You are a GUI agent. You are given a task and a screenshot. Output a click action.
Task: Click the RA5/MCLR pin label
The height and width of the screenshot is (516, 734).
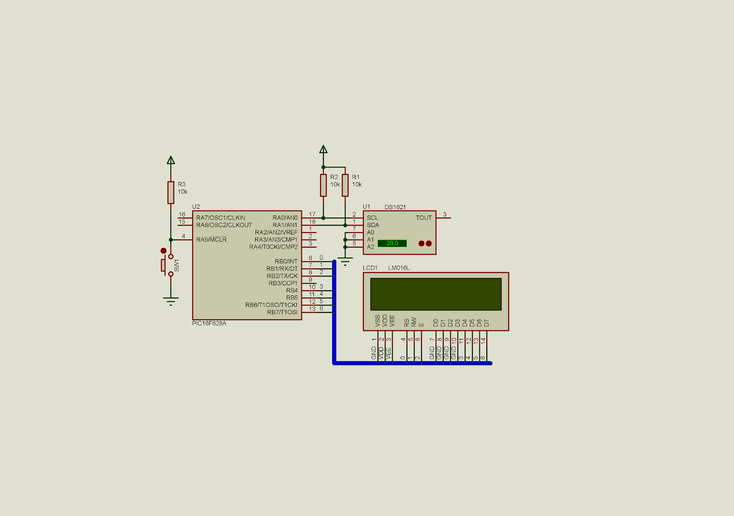point(211,239)
